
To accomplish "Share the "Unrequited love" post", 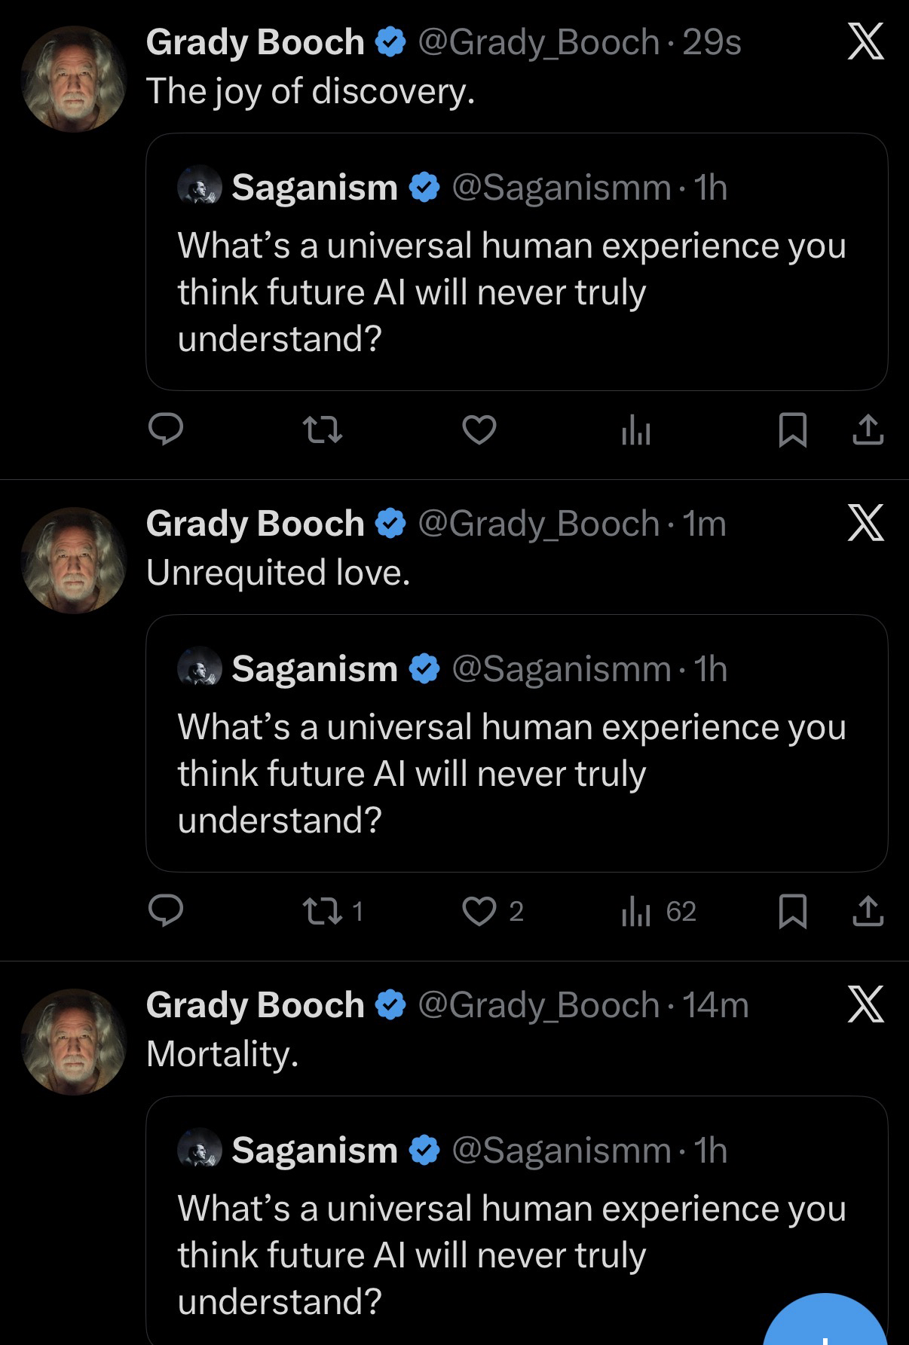I will click(868, 910).
